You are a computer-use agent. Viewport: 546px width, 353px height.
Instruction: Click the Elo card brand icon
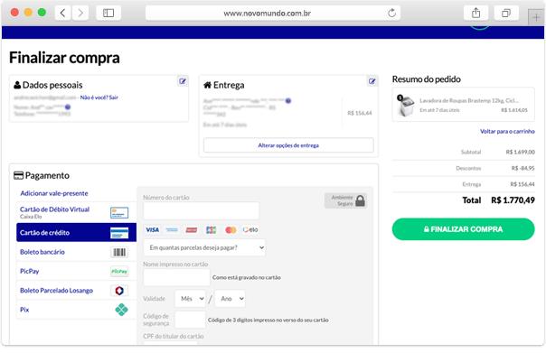pyautogui.click(x=250, y=230)
